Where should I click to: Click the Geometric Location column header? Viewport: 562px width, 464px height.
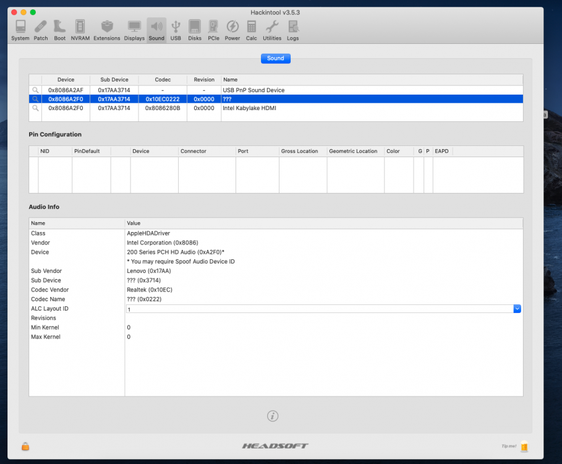click(356, 151)
